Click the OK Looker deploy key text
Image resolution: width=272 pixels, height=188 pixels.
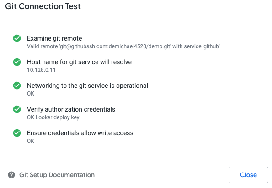pos(53,117)
